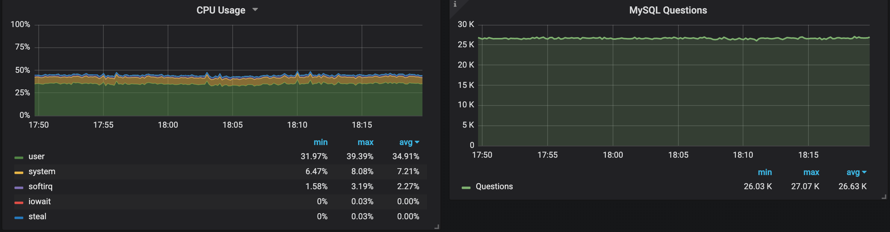The image size is (890, 232).
Task: Click the purple softirq series color icon
Action: click(19, 187)
